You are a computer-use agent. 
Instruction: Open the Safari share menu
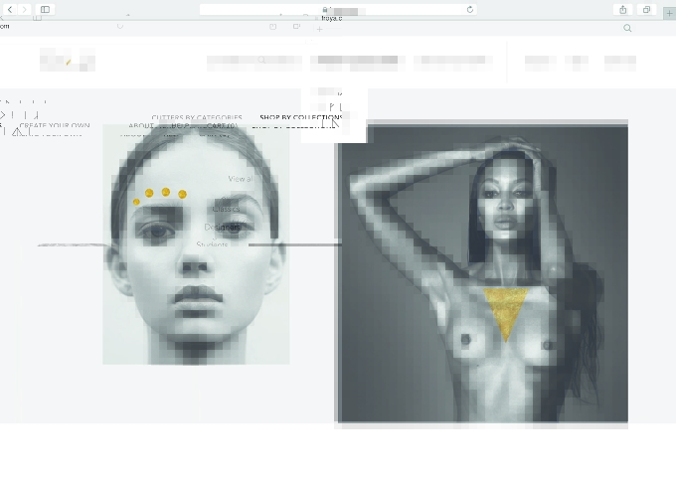tap(623, 10)
